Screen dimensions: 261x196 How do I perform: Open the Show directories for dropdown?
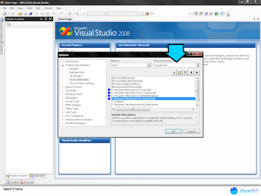(198, 65)
